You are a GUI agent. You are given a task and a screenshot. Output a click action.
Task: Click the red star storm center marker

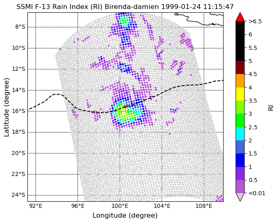125,107
